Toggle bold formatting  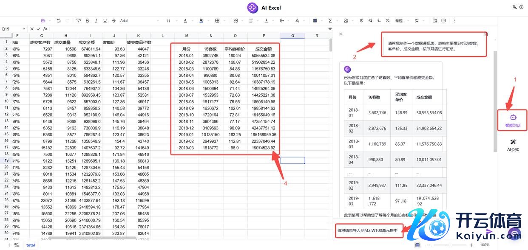pos(88,20)
